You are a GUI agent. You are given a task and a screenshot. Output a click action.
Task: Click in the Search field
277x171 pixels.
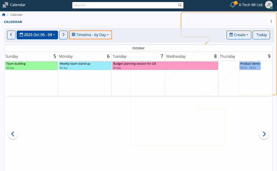(125, 5)
